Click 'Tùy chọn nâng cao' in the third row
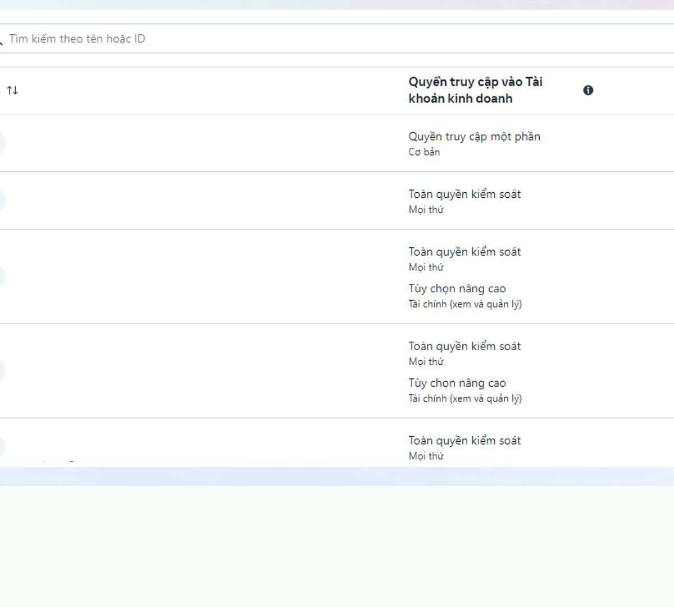The width and height of the screenshot is (674, 607). [x=457, y=289]
